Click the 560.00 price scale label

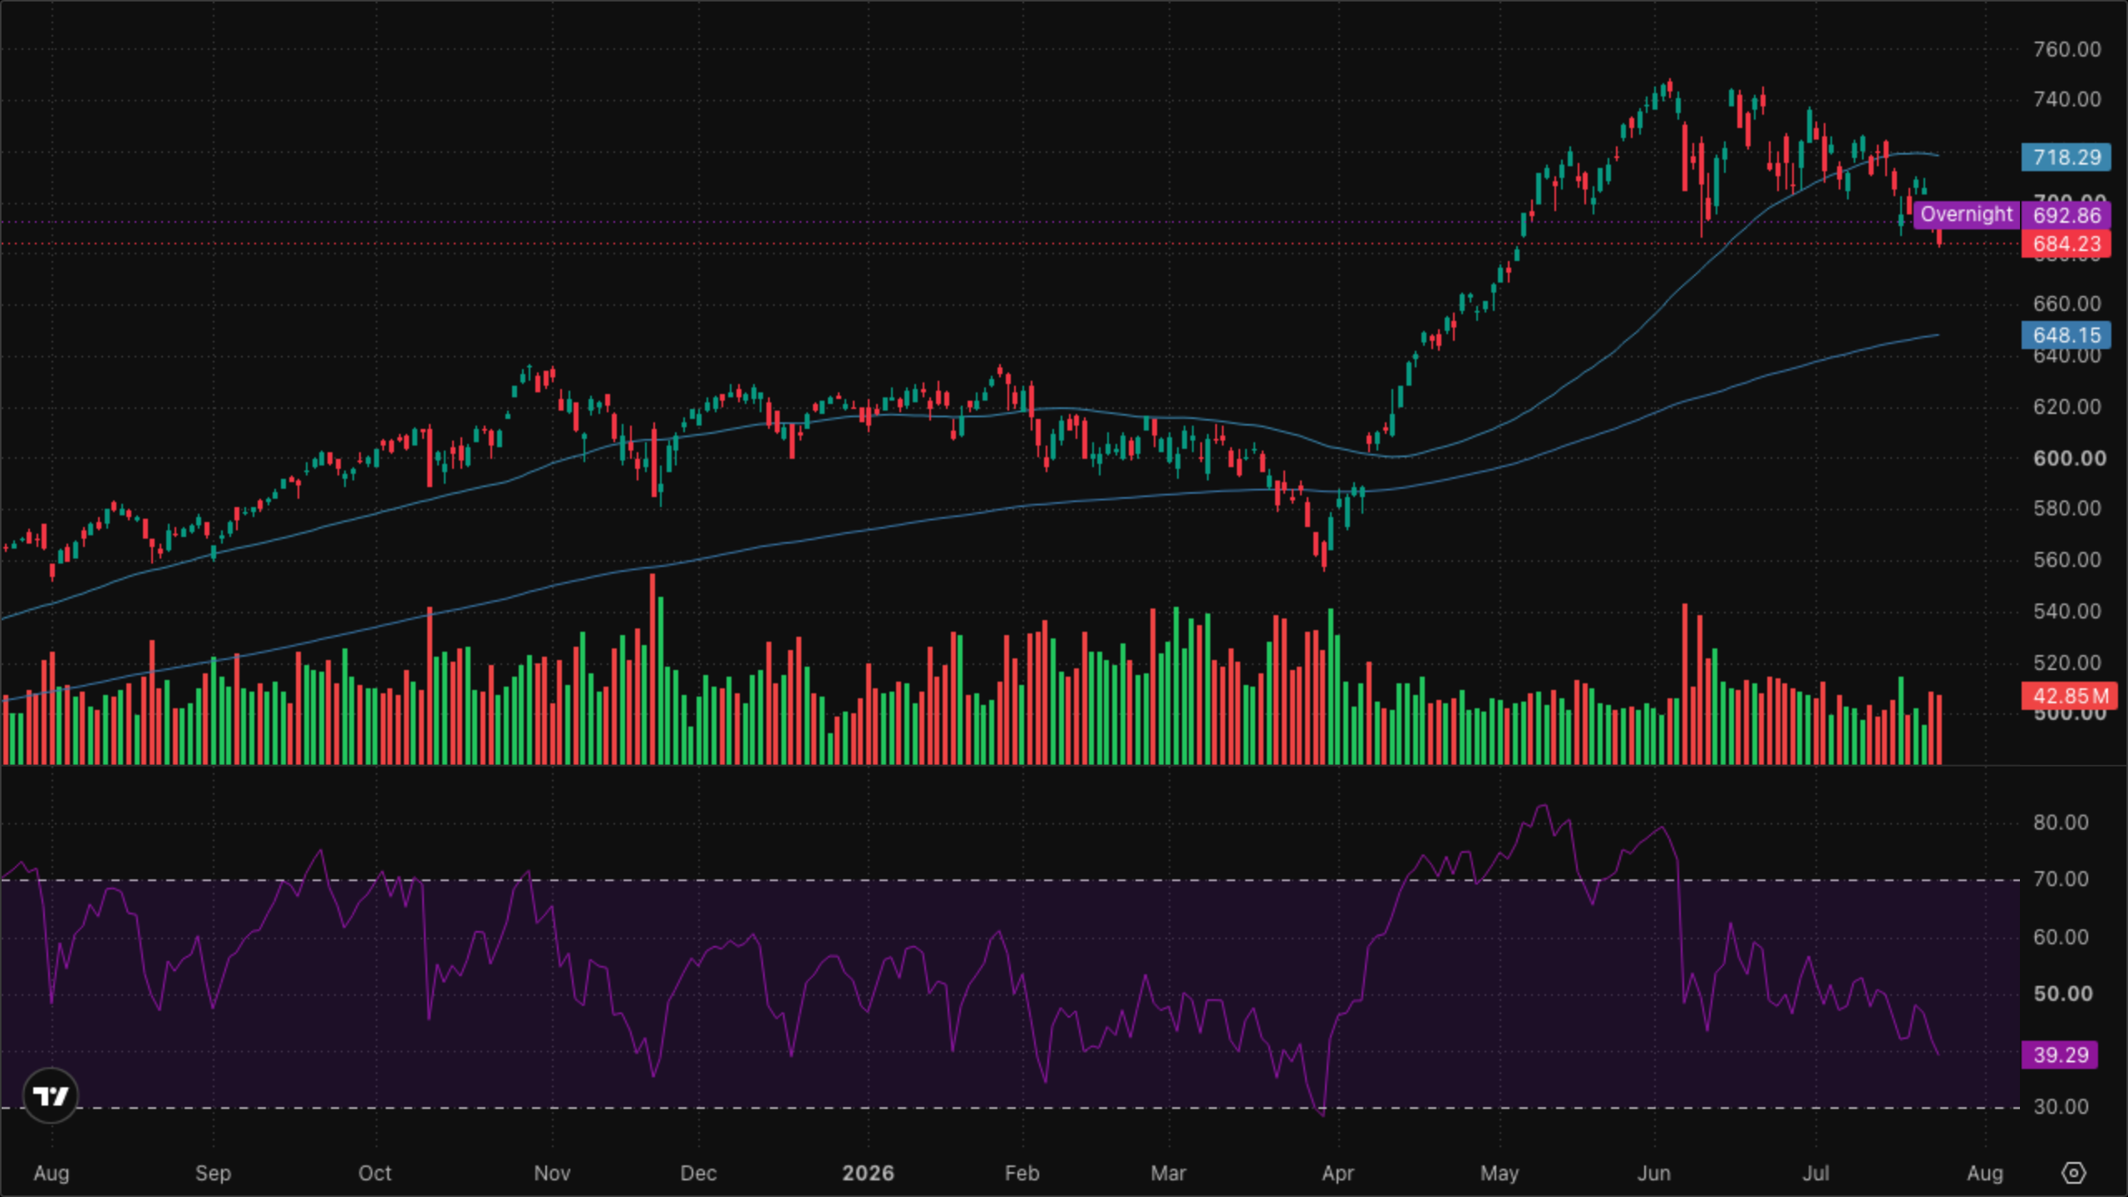pos(2066,560)
